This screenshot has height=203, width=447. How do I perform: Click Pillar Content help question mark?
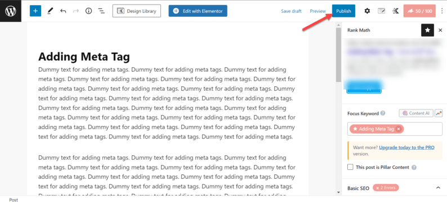[x=414, y=168]
